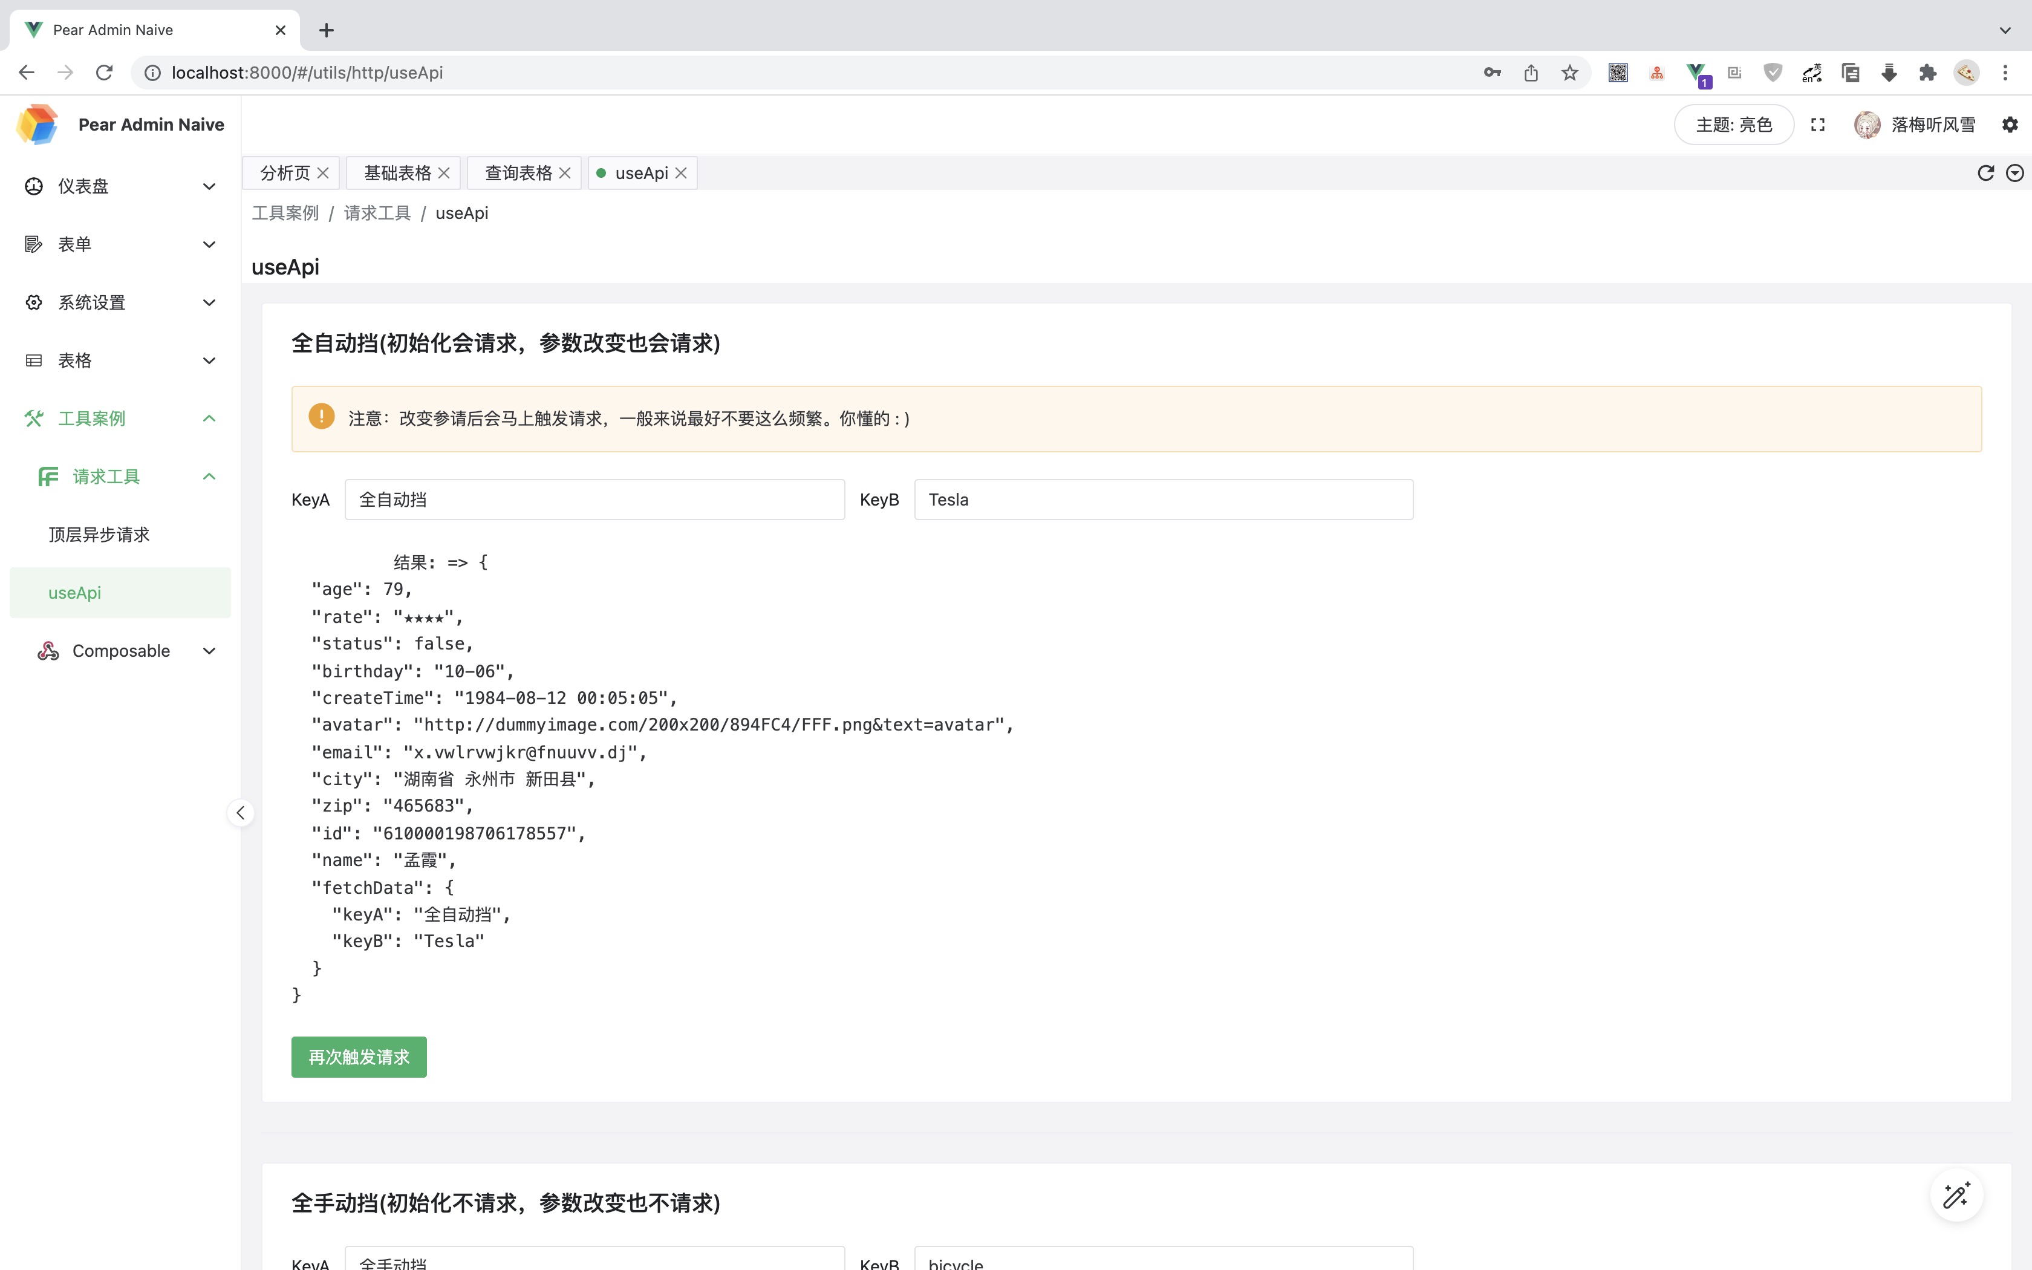Expand the Composable submenu chevron
Screen dimensions: 2032x1270
210,651
